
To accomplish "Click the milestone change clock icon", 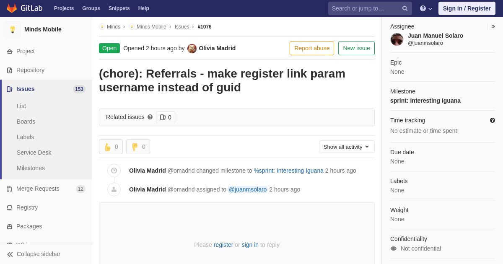I will click(114, 171).
